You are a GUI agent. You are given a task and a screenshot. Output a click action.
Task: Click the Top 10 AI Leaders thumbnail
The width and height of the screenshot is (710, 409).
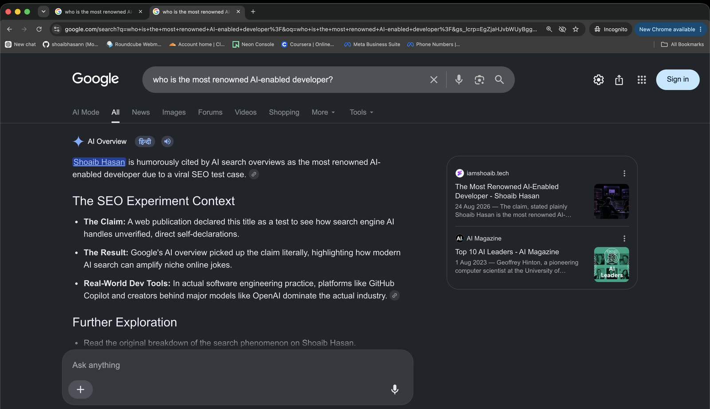[x=611, y=264]
